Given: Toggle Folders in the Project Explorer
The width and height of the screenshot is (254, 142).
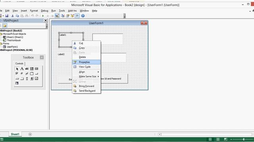Looking at the screenshot, I should [x=5, y=26].
